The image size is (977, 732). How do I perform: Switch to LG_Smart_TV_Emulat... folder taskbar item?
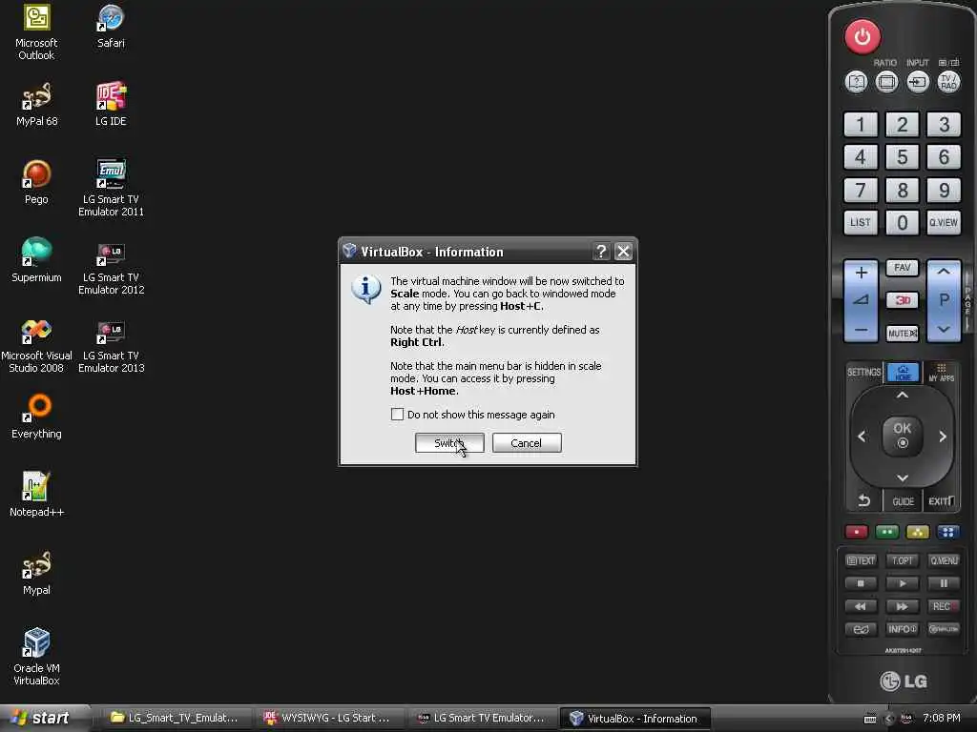click(176, 718)
